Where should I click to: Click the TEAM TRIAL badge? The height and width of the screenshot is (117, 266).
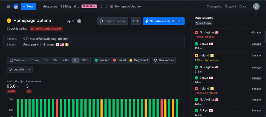pos(89,6)
